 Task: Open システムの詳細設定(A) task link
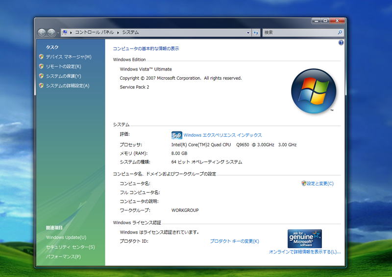tap(68, 86)
